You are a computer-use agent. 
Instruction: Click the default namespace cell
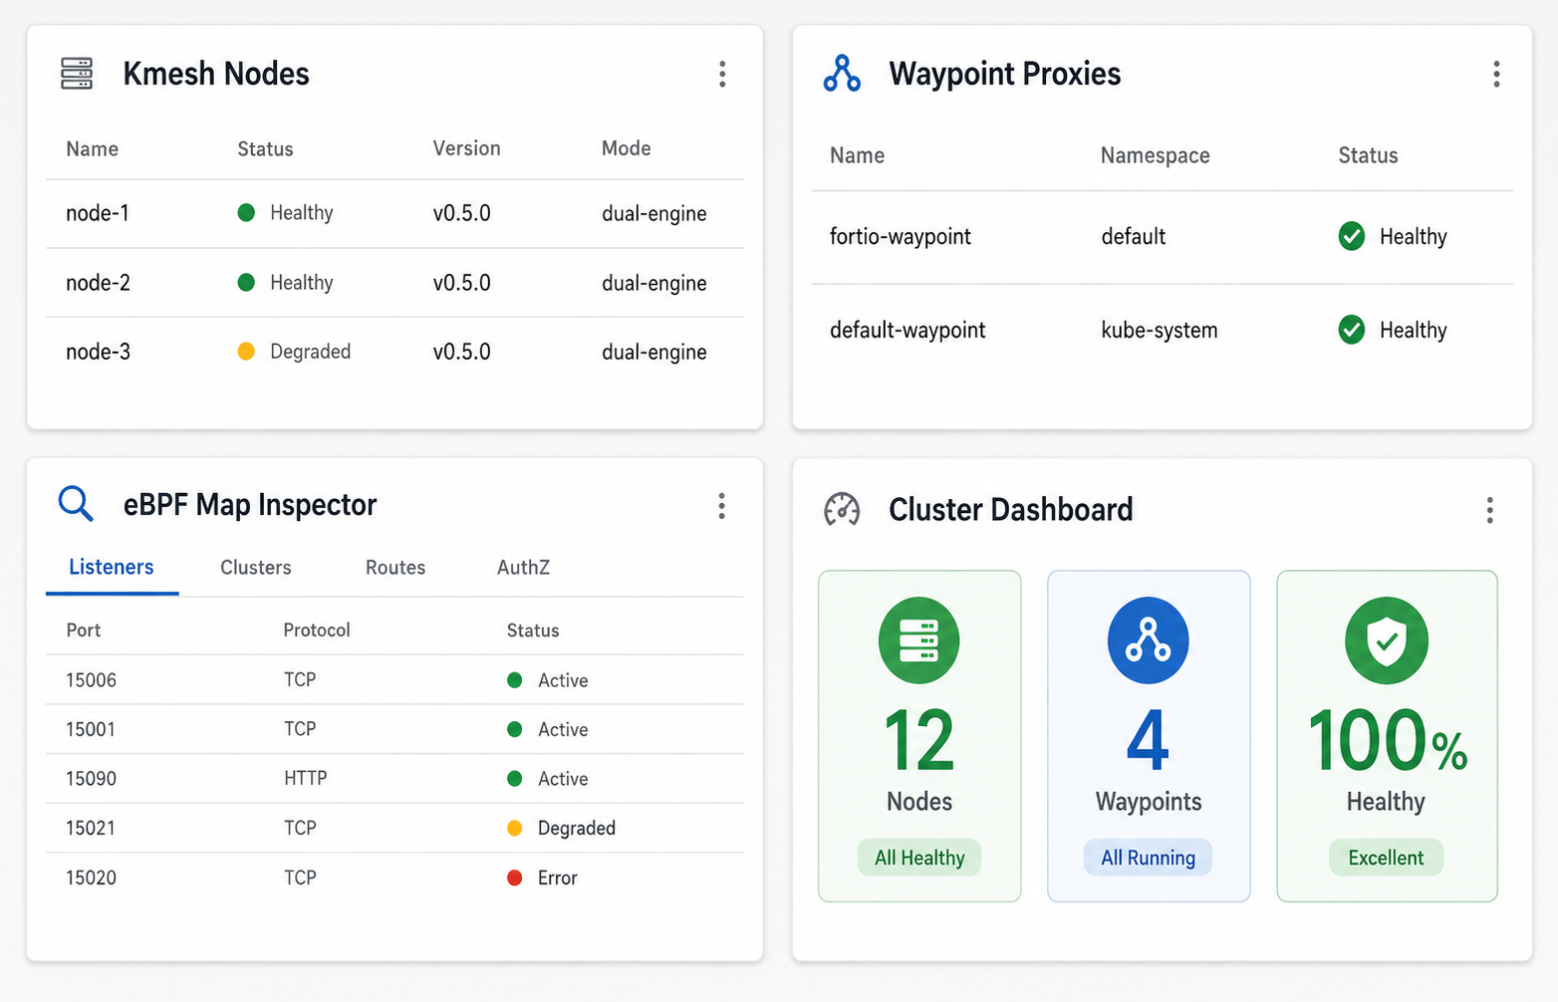click(x=1134, y=237)
